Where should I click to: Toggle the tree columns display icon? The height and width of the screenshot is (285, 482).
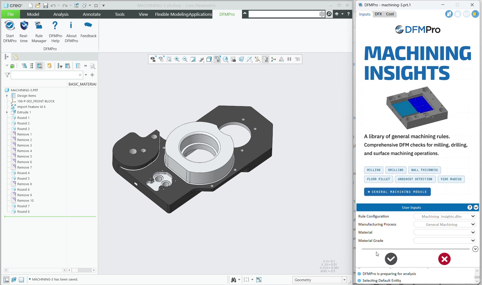tap(39, 66)
